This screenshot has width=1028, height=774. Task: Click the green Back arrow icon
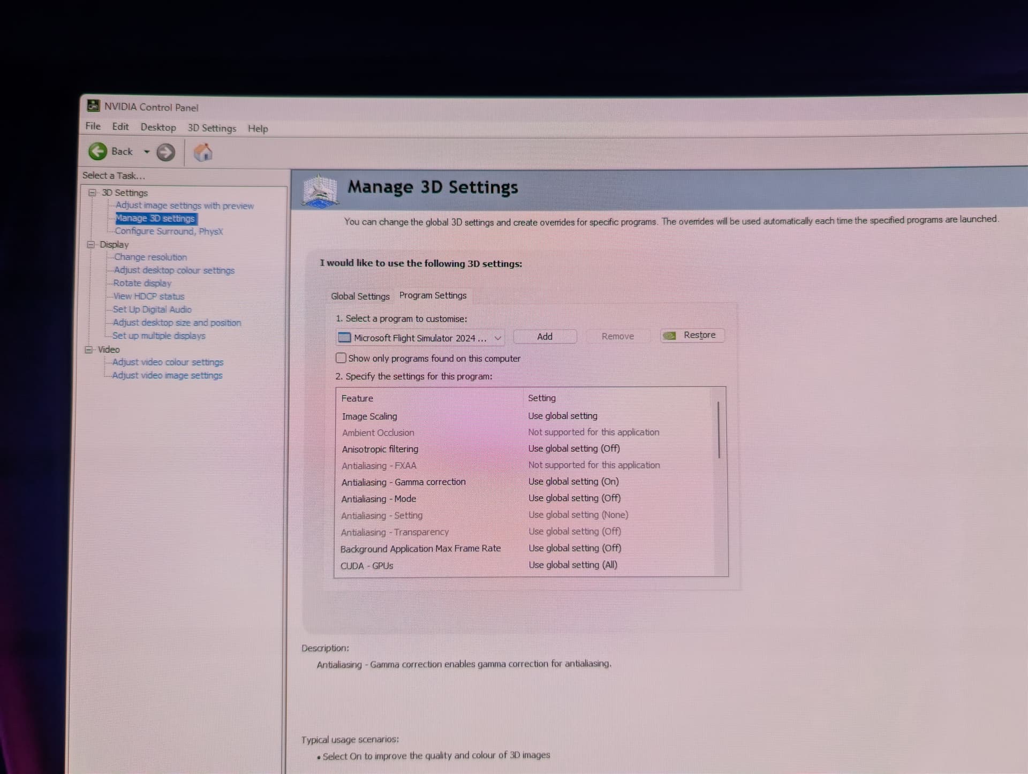click(97, 151)
